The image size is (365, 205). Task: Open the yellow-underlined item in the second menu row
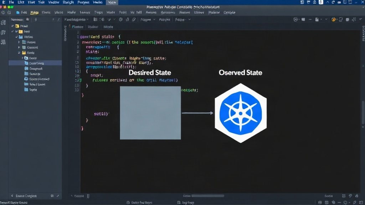pos(34,12)
